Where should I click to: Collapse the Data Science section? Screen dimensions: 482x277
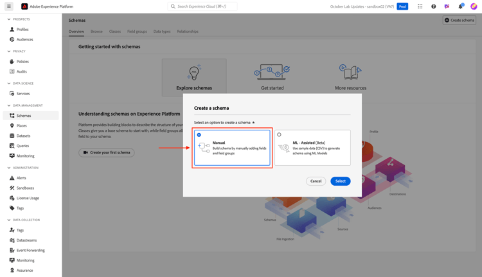(9, 84)
